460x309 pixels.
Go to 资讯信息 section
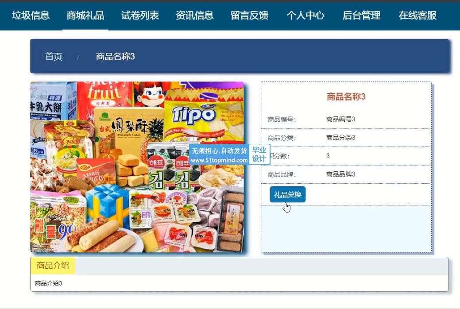pyautogui.click(x=194, y=15)
